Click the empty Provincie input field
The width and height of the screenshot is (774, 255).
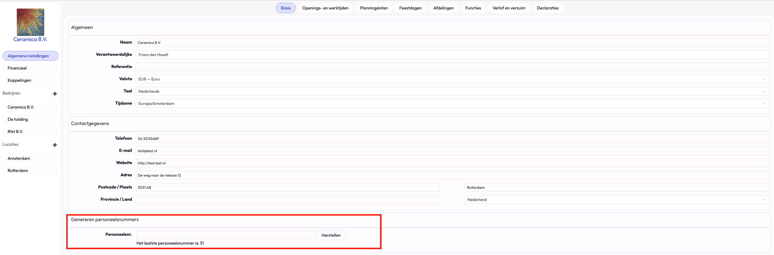click(x=288, y=199)
